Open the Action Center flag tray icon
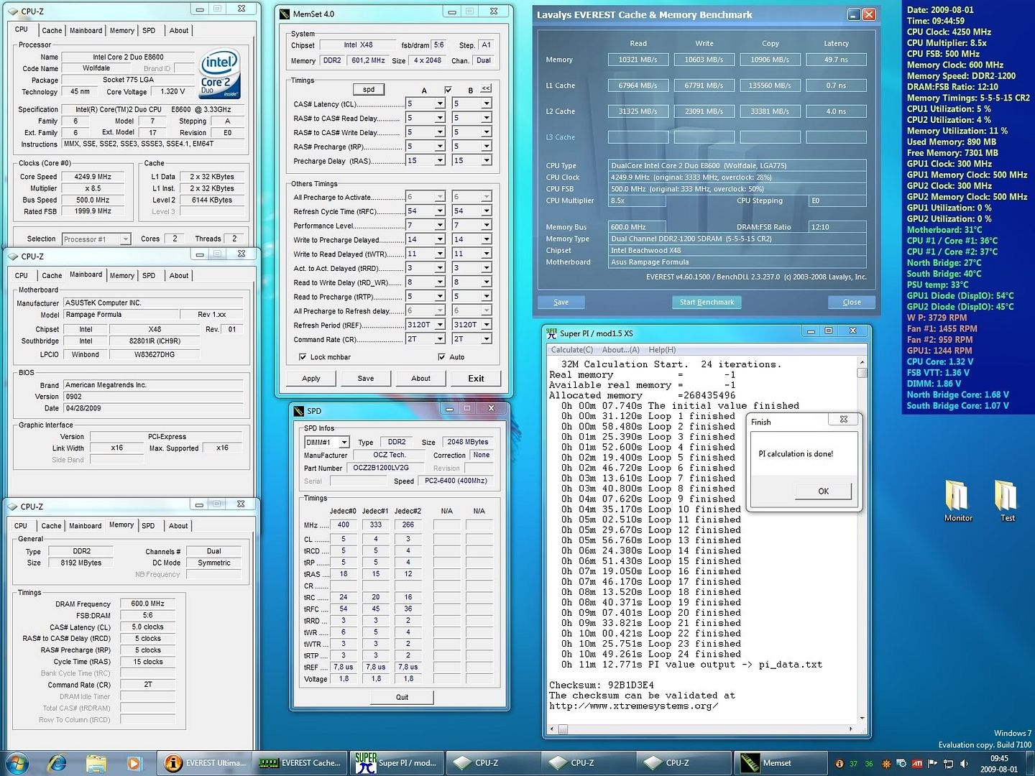This screenshot has width=1035, height=776. point(933,764)
